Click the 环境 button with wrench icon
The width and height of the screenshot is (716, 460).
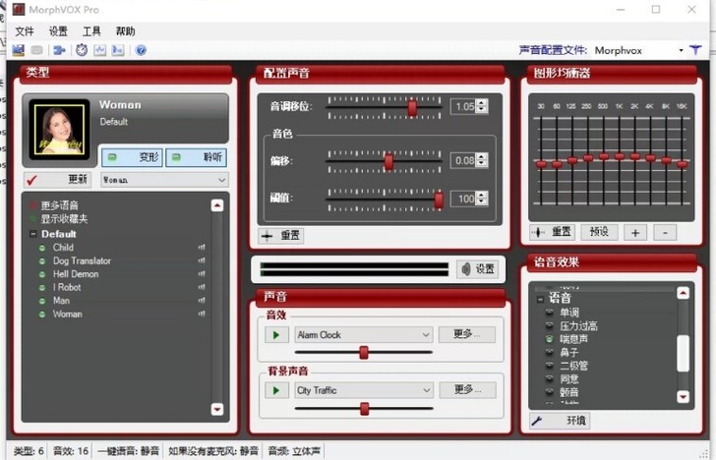point(560,421)
